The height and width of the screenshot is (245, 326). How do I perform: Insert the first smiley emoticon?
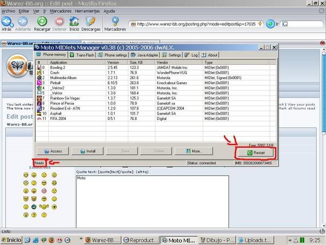coord(26,175)
